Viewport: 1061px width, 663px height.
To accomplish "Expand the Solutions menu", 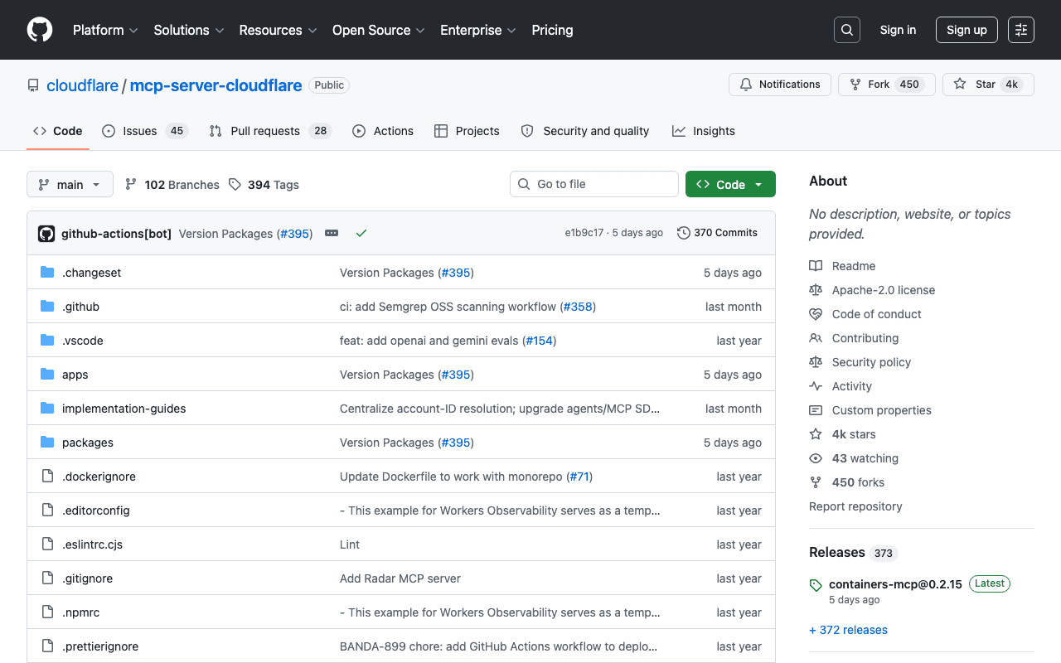I will tap(189, 30).
